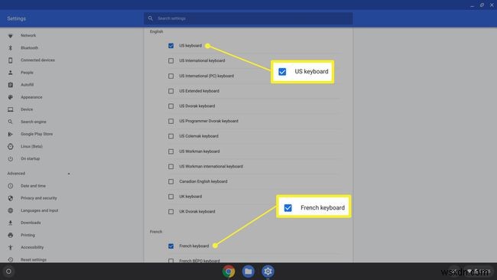Select Appearance in the sidebar
This screenshot has width=497, height=280.
(x=31, y=97)
